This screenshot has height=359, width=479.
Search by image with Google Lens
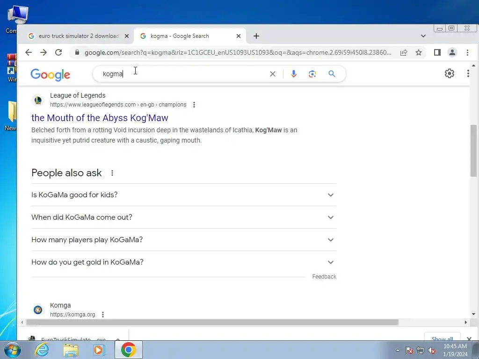312,74
